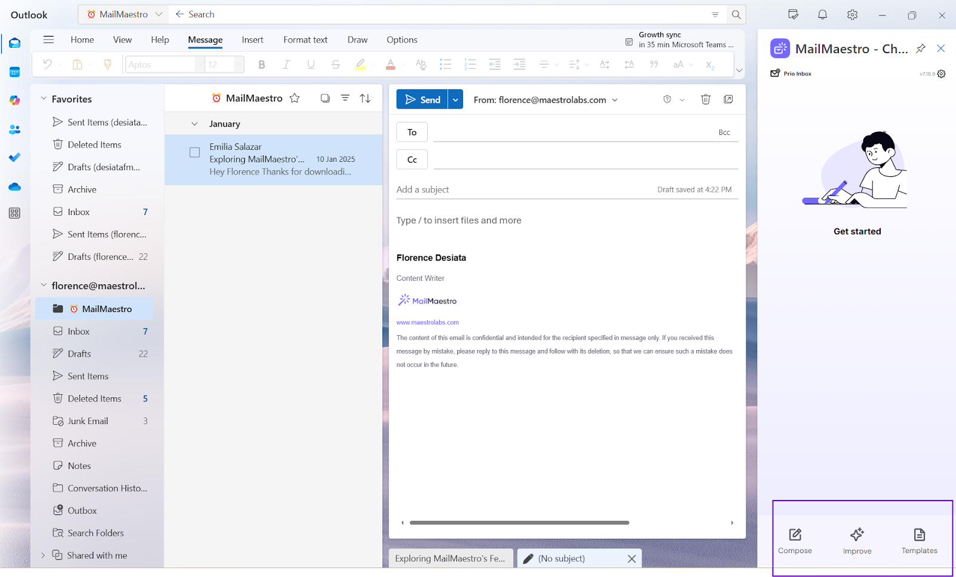Open the OneDrive cloud app
This screenshot has height=577, width=956.
[15, 187]
